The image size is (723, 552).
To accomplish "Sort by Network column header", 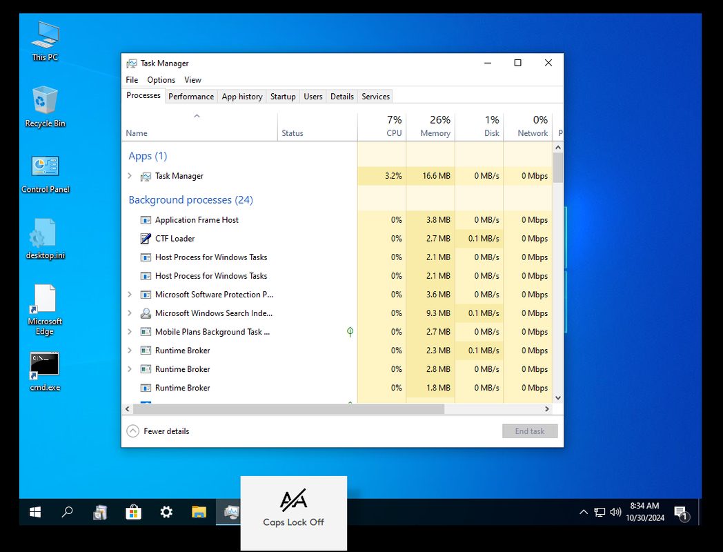I will click(x=528, y=127).
